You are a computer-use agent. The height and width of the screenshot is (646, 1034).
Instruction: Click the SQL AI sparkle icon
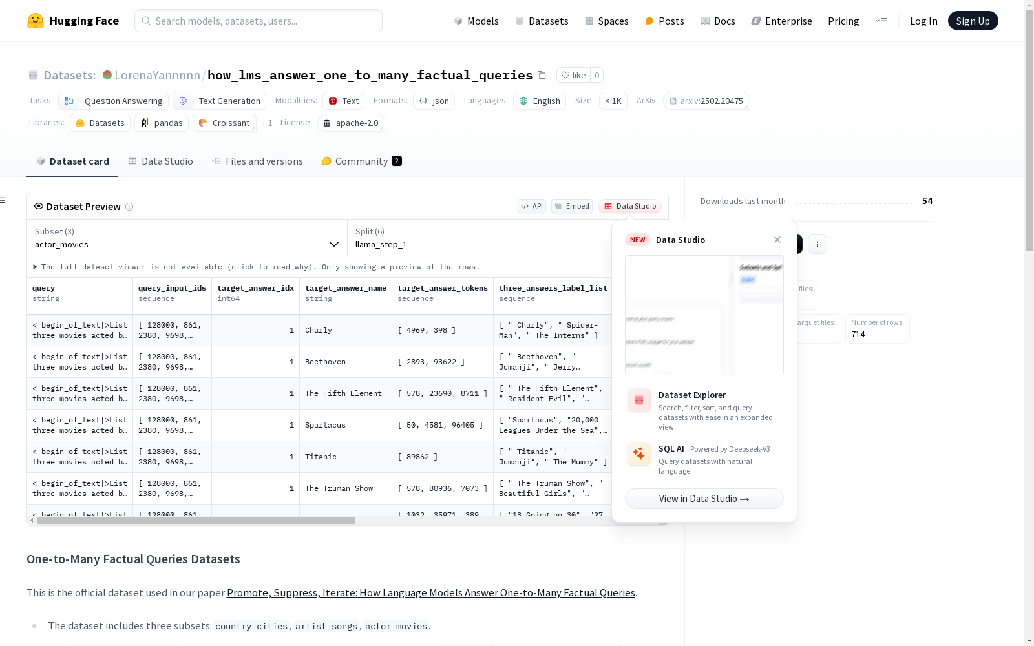pos(639,454)
